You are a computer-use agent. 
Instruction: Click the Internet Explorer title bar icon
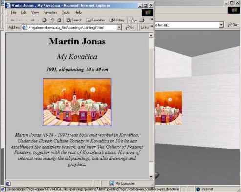tap(8, 5)
